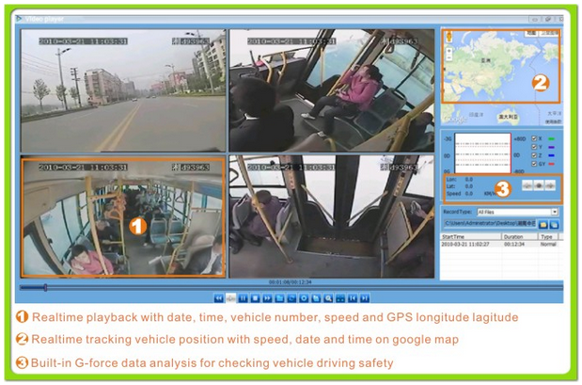Toggle the Y axis G-force checkbox
Image resolution: width=582 pixels, height=385 pixels.
click(534, 147)
